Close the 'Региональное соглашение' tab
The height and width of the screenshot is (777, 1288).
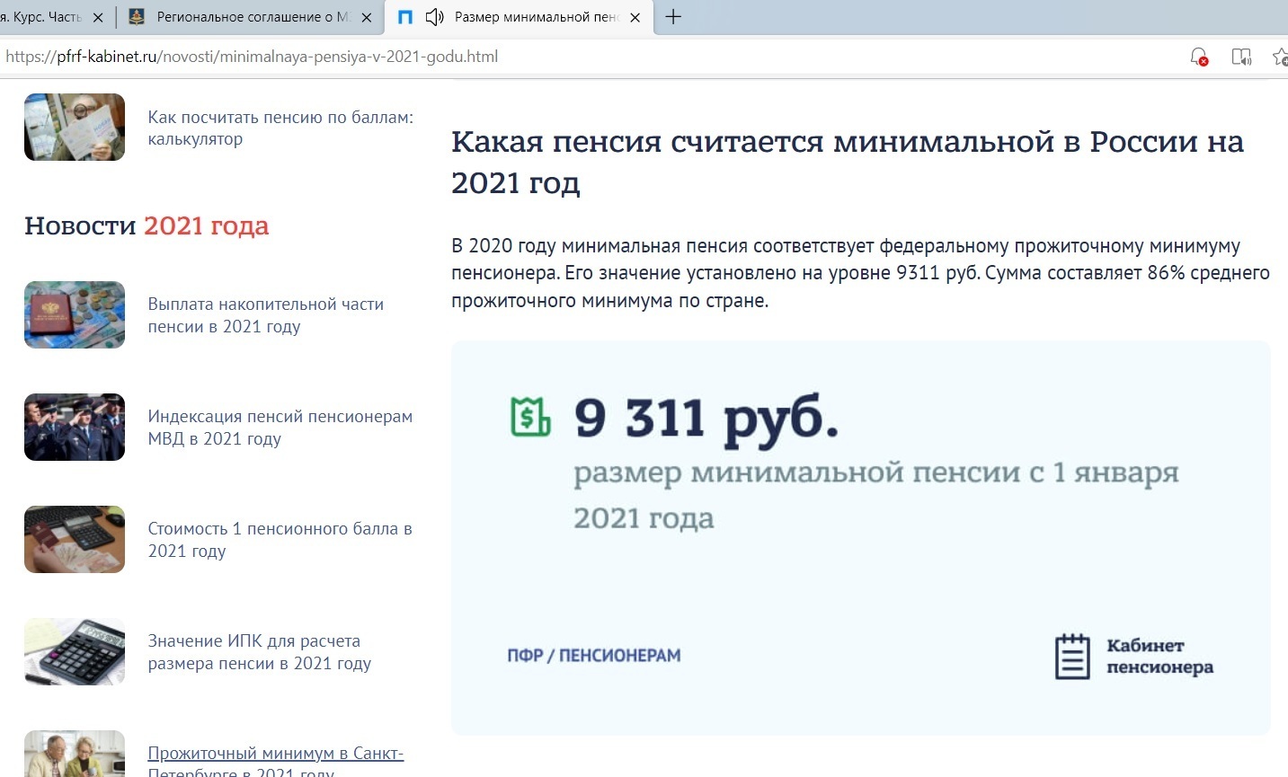(366, 17)
